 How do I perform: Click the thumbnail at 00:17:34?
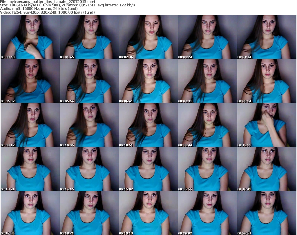click(x=30, y=213)
